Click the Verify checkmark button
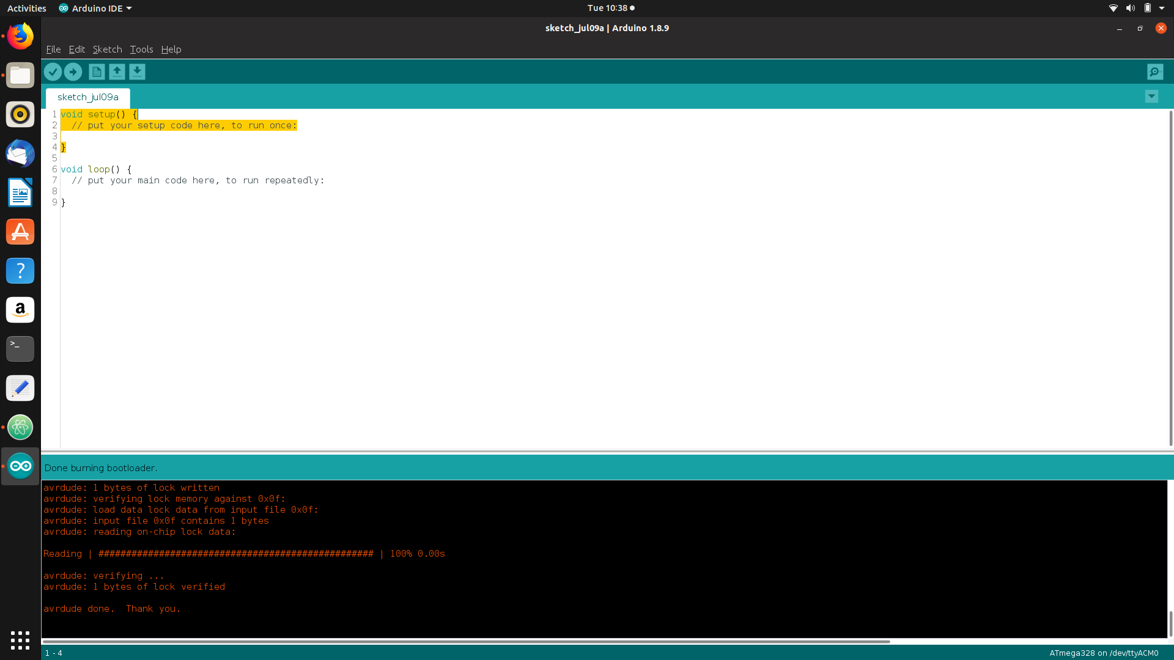The image size is (1174, 660). (x=53, y=72)
